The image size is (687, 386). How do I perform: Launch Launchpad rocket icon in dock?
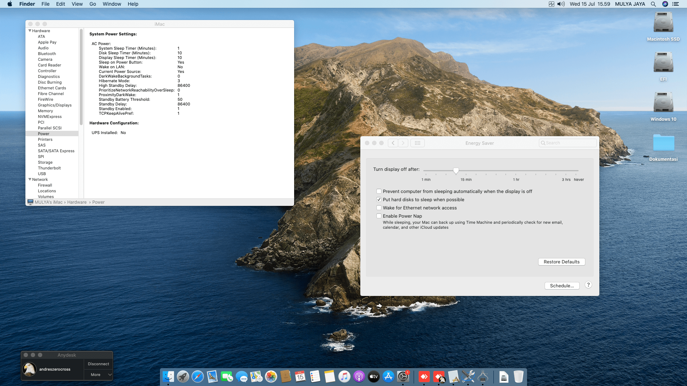[183, 376]
